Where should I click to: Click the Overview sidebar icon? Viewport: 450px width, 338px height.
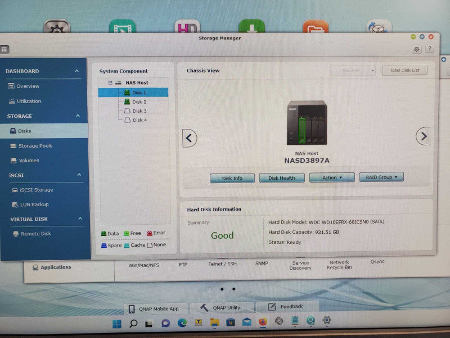pyautogui.click(x=11, y=86)
